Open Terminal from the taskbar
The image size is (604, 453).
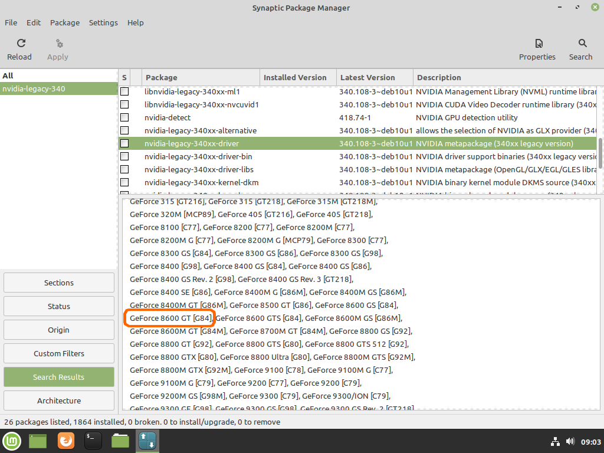point(93,441)
